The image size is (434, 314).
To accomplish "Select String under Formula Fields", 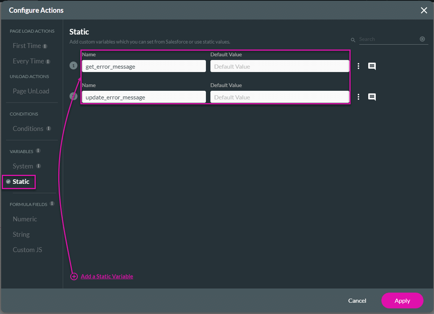I will click(x=21, y=234).
